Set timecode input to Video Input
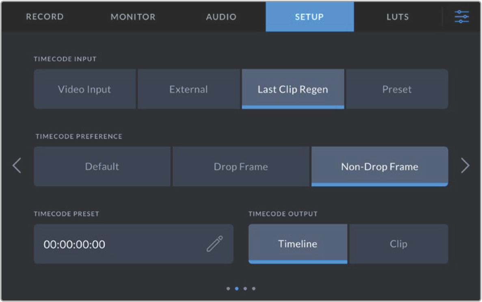 tap(84, 89)
